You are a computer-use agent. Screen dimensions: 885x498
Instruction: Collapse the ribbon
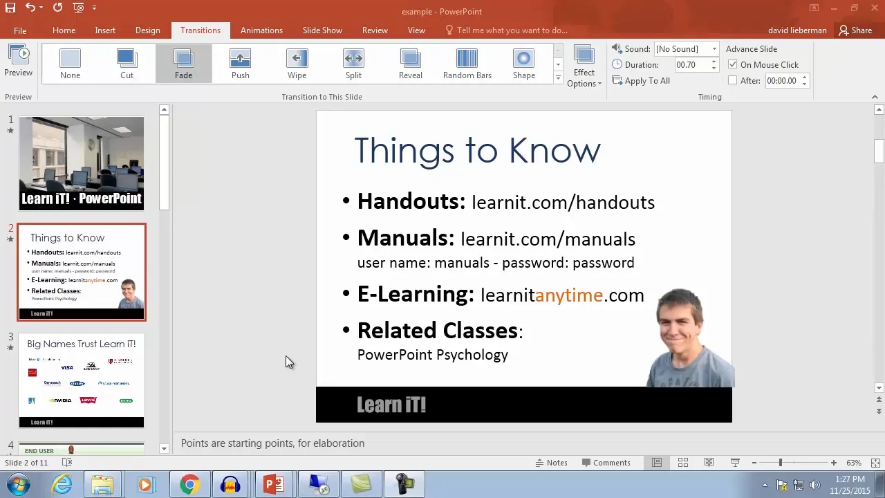tap(875, 97)
